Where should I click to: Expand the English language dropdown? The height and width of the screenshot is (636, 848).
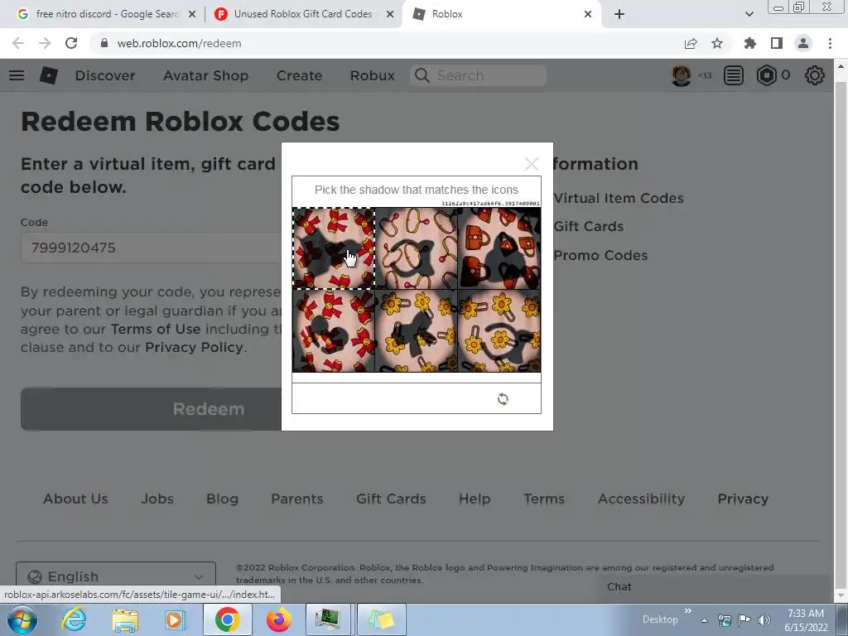point(116,576)
